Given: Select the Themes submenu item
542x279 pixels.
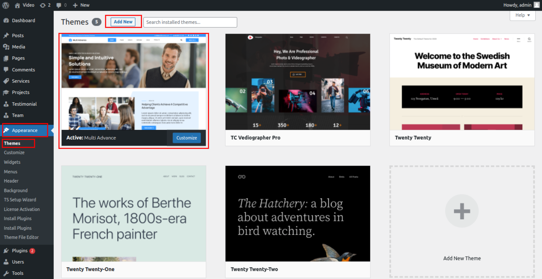Looking at the screenshot, I should (12, 143).
